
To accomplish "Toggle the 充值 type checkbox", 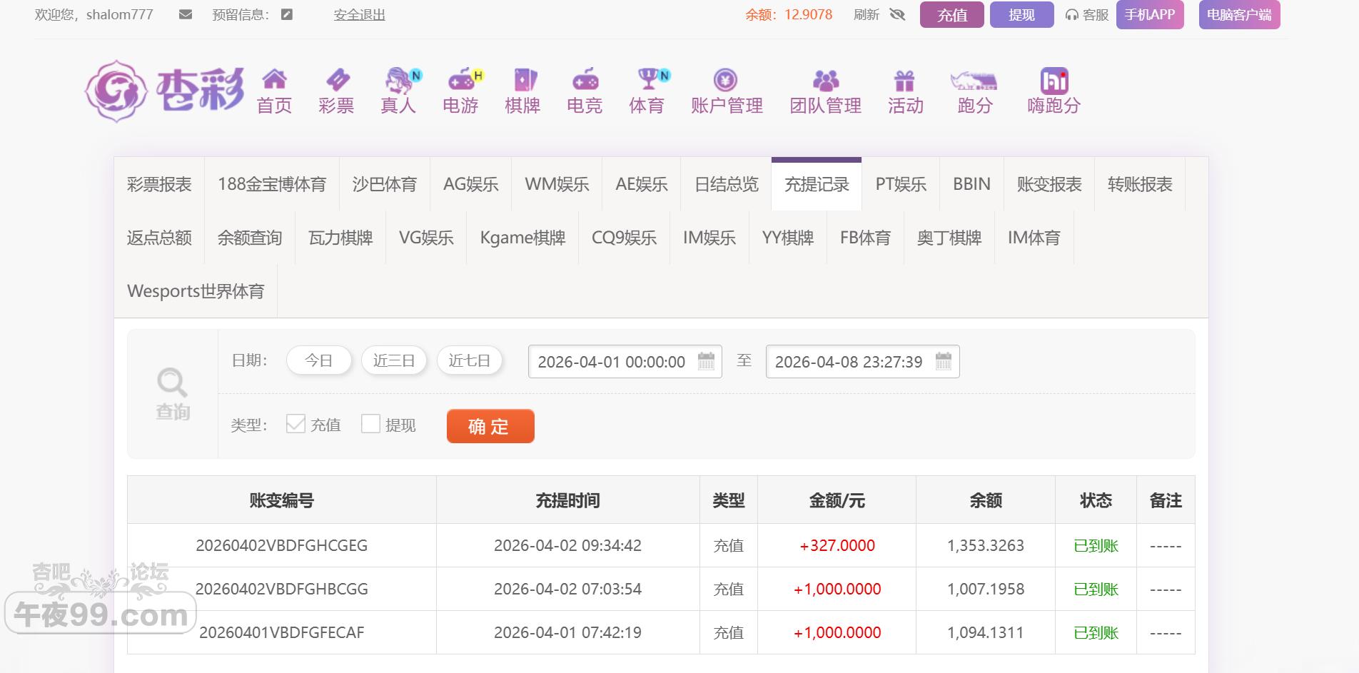I will (295, 424).
